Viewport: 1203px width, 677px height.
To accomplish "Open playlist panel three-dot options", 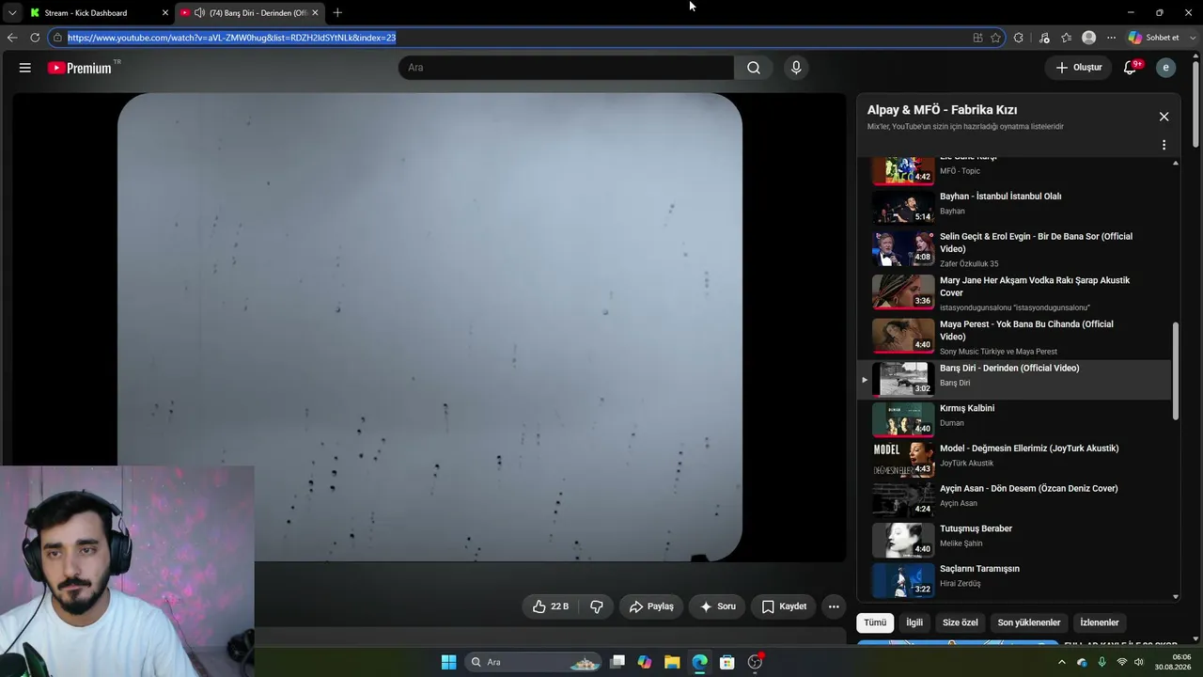I will pos(1164,145).
